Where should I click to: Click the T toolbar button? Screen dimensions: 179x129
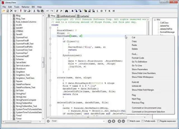tap(105, 11)
